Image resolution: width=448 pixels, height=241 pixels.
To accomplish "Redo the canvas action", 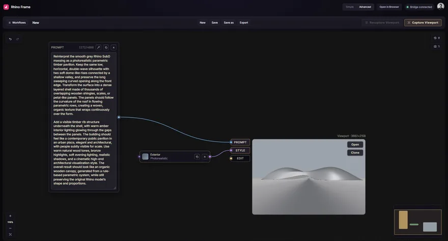I will [x=17, y=39].
